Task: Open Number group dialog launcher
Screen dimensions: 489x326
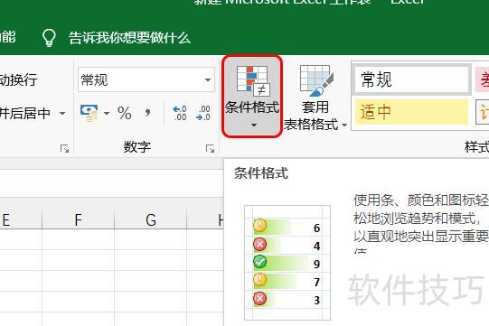Action: (x=211, y=149)
